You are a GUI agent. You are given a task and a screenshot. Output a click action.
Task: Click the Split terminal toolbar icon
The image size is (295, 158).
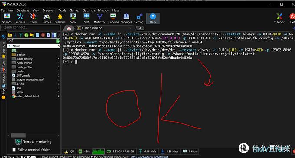pos(86,19)
